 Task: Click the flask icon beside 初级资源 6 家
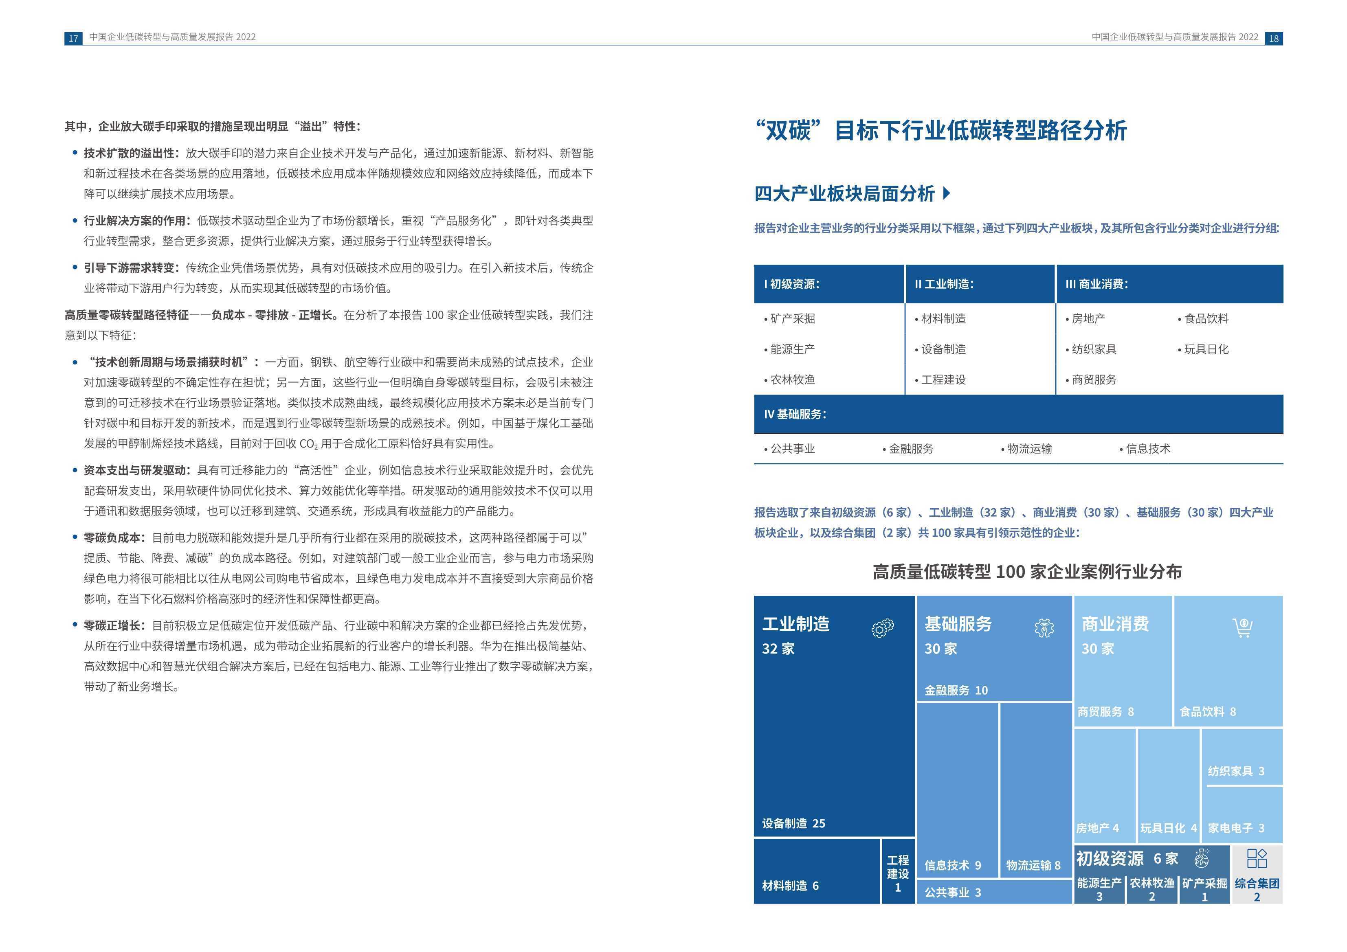(1202, 858)
